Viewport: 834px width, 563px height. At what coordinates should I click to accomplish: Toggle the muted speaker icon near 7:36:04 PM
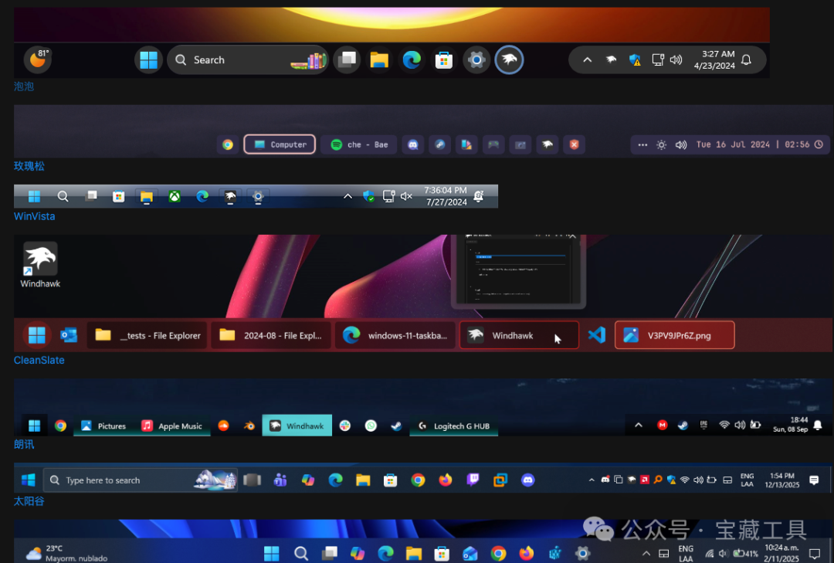(x=406, y=196)
